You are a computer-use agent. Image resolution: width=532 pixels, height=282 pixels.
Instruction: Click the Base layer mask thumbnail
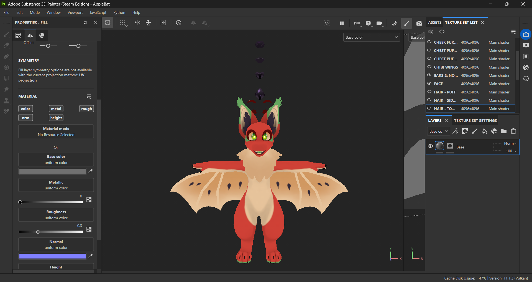click(450, 146)
